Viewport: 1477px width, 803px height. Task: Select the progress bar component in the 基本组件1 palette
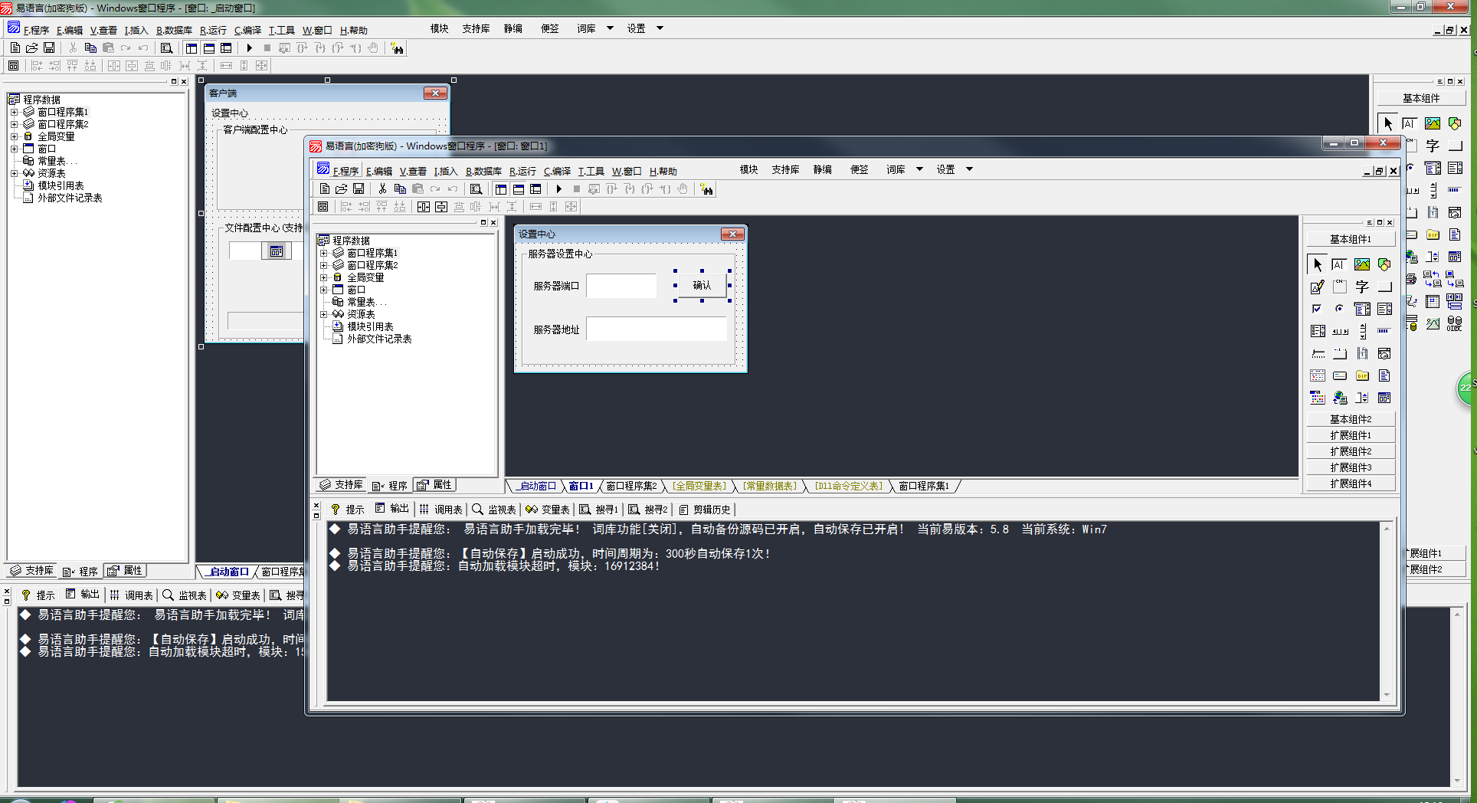1384,331
